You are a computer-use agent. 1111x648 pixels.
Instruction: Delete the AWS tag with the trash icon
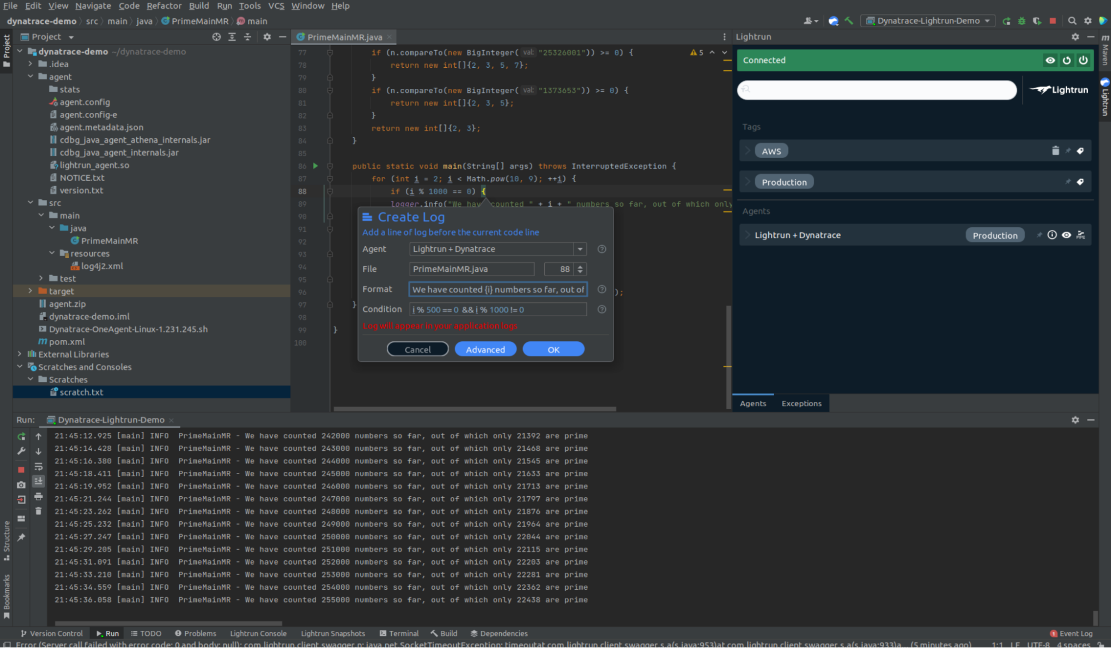coord(1055,151)
